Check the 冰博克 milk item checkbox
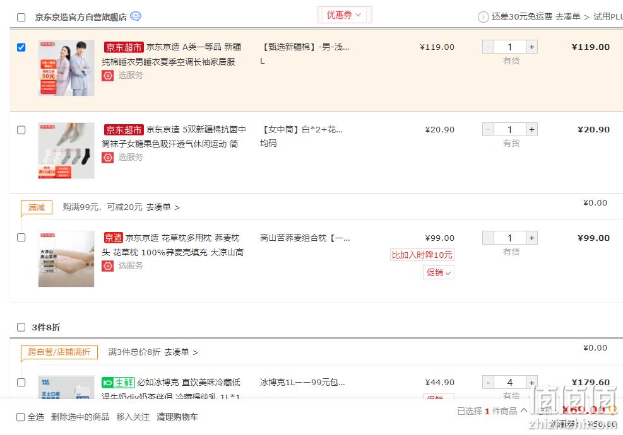The width and height of the screenshot is (623, 435). point(21,382)
